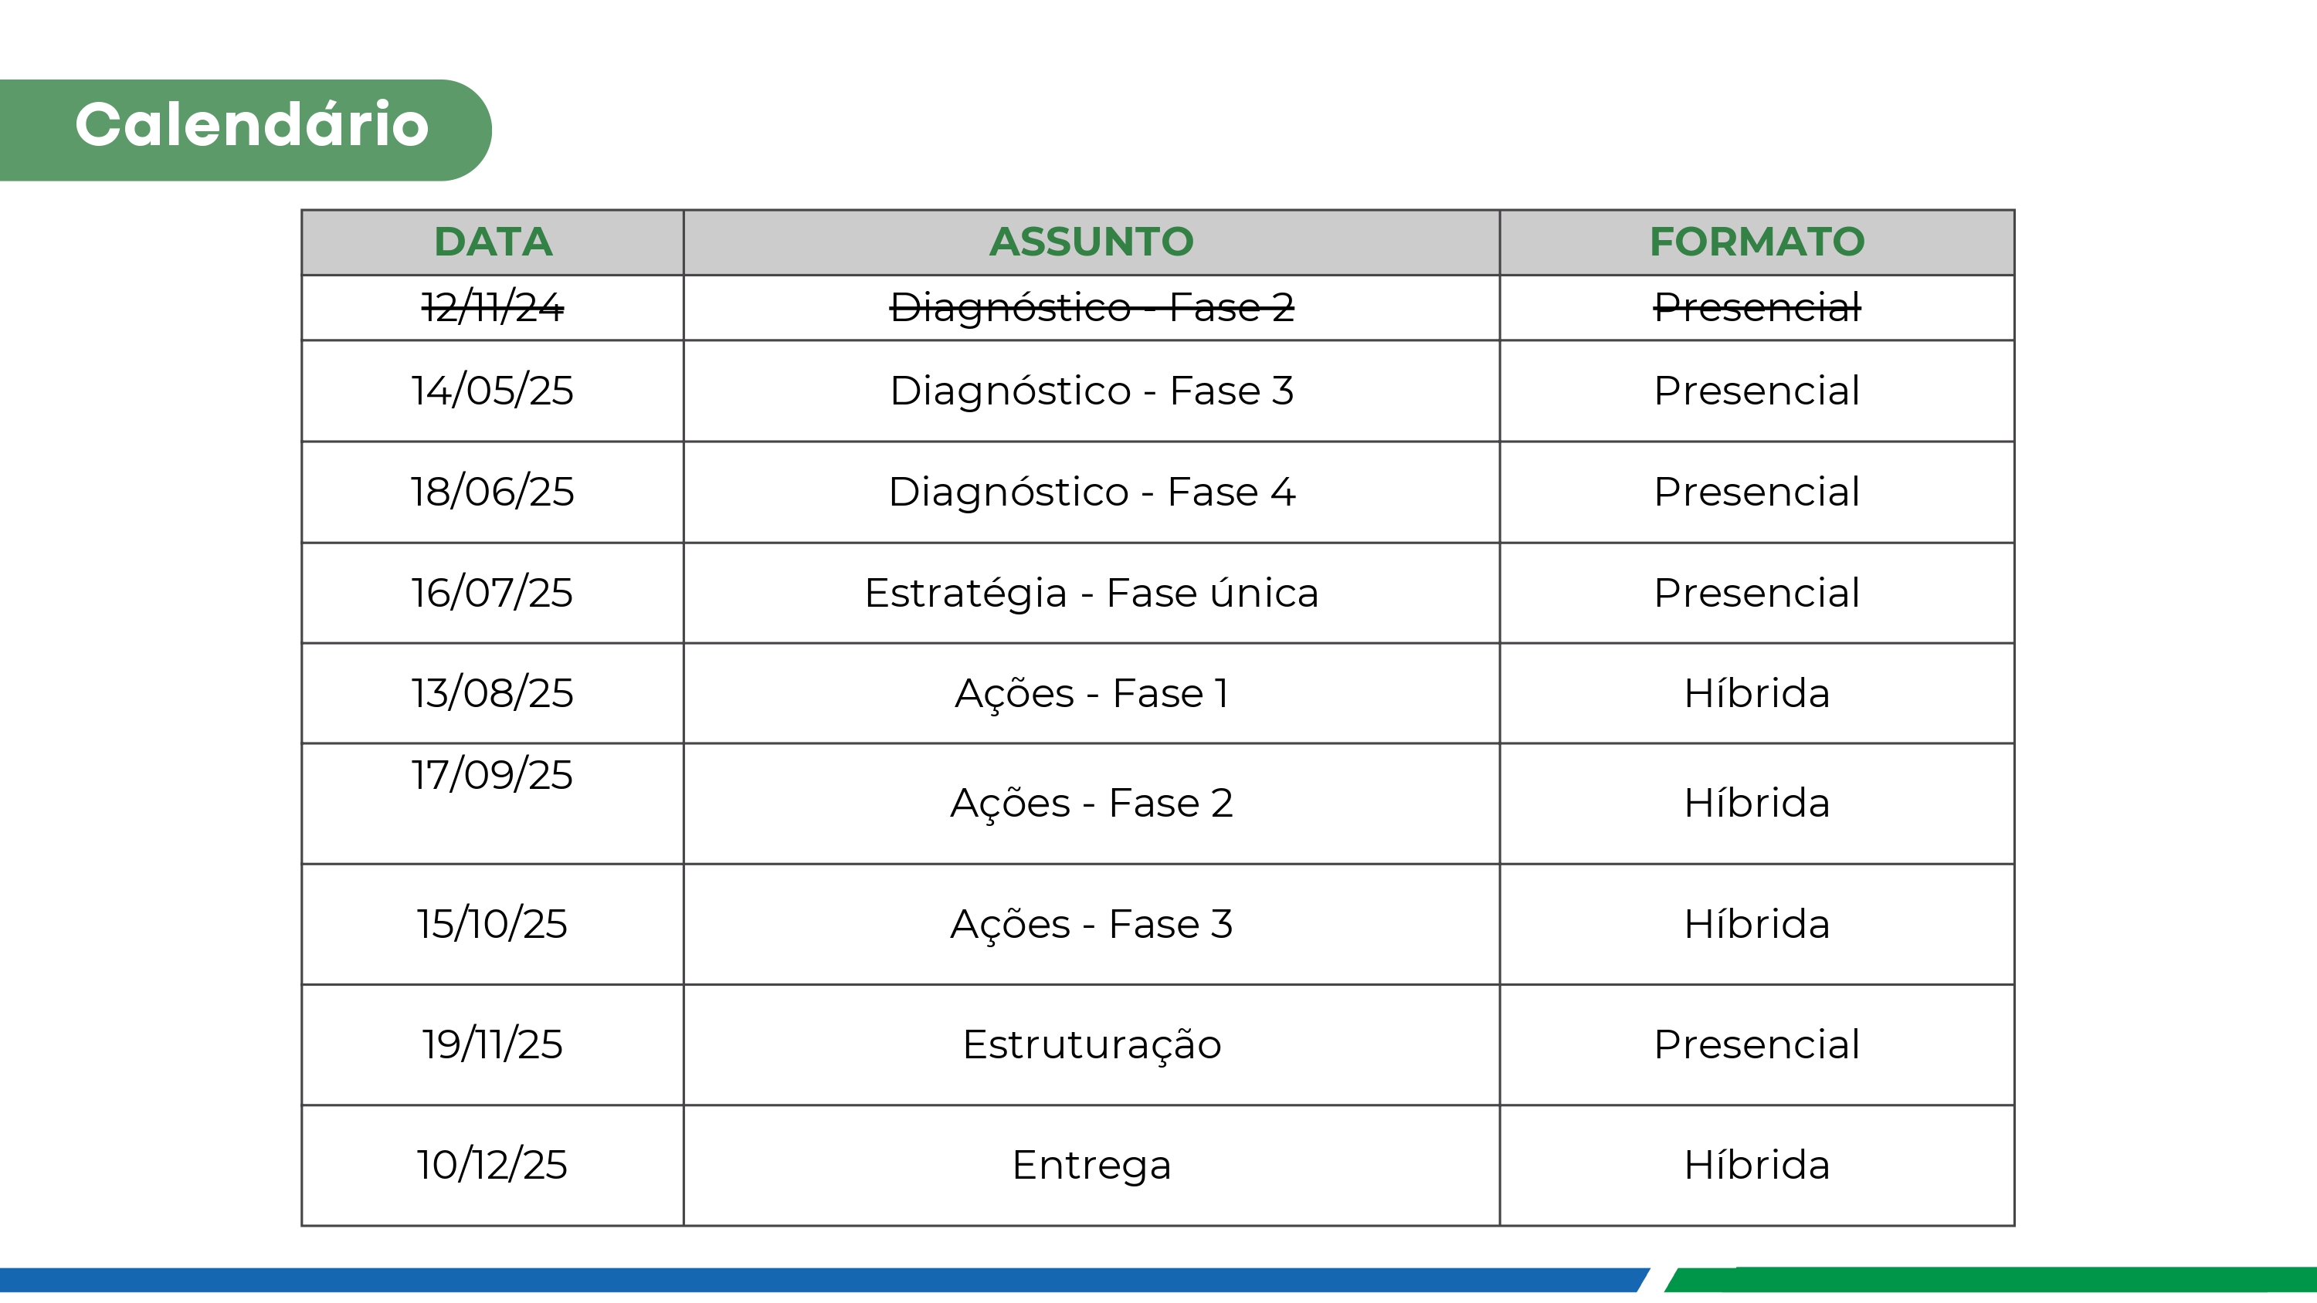Viewport: 2317px width, 1303px height.
Task: Select the date 10/12/25
Action: [493, 1166]
